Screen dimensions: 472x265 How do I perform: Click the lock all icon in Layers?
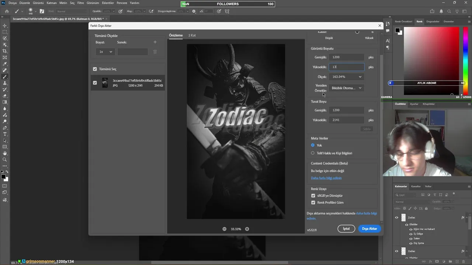click(x=426, y=208)
